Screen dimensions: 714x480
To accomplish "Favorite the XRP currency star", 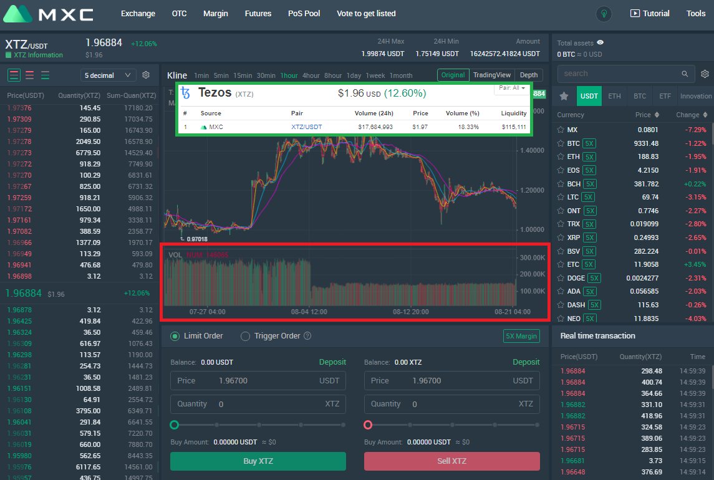I will [561, 238].
